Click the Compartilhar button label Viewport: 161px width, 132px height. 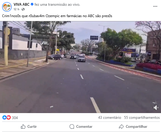136,127
